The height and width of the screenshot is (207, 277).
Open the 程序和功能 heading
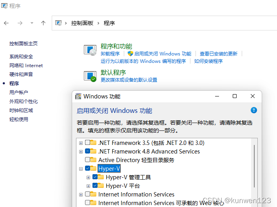(116, 46)
